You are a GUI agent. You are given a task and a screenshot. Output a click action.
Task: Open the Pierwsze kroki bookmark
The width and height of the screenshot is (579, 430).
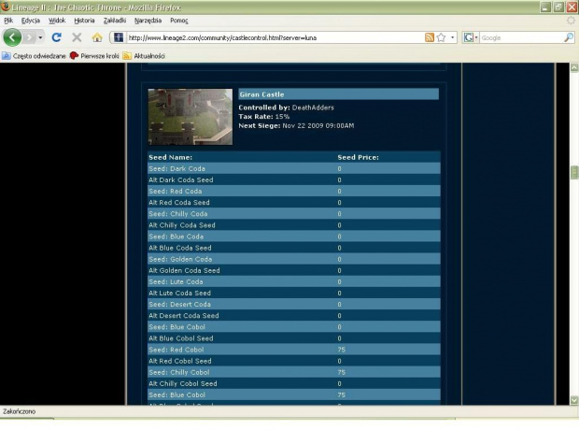pos(94,56)
